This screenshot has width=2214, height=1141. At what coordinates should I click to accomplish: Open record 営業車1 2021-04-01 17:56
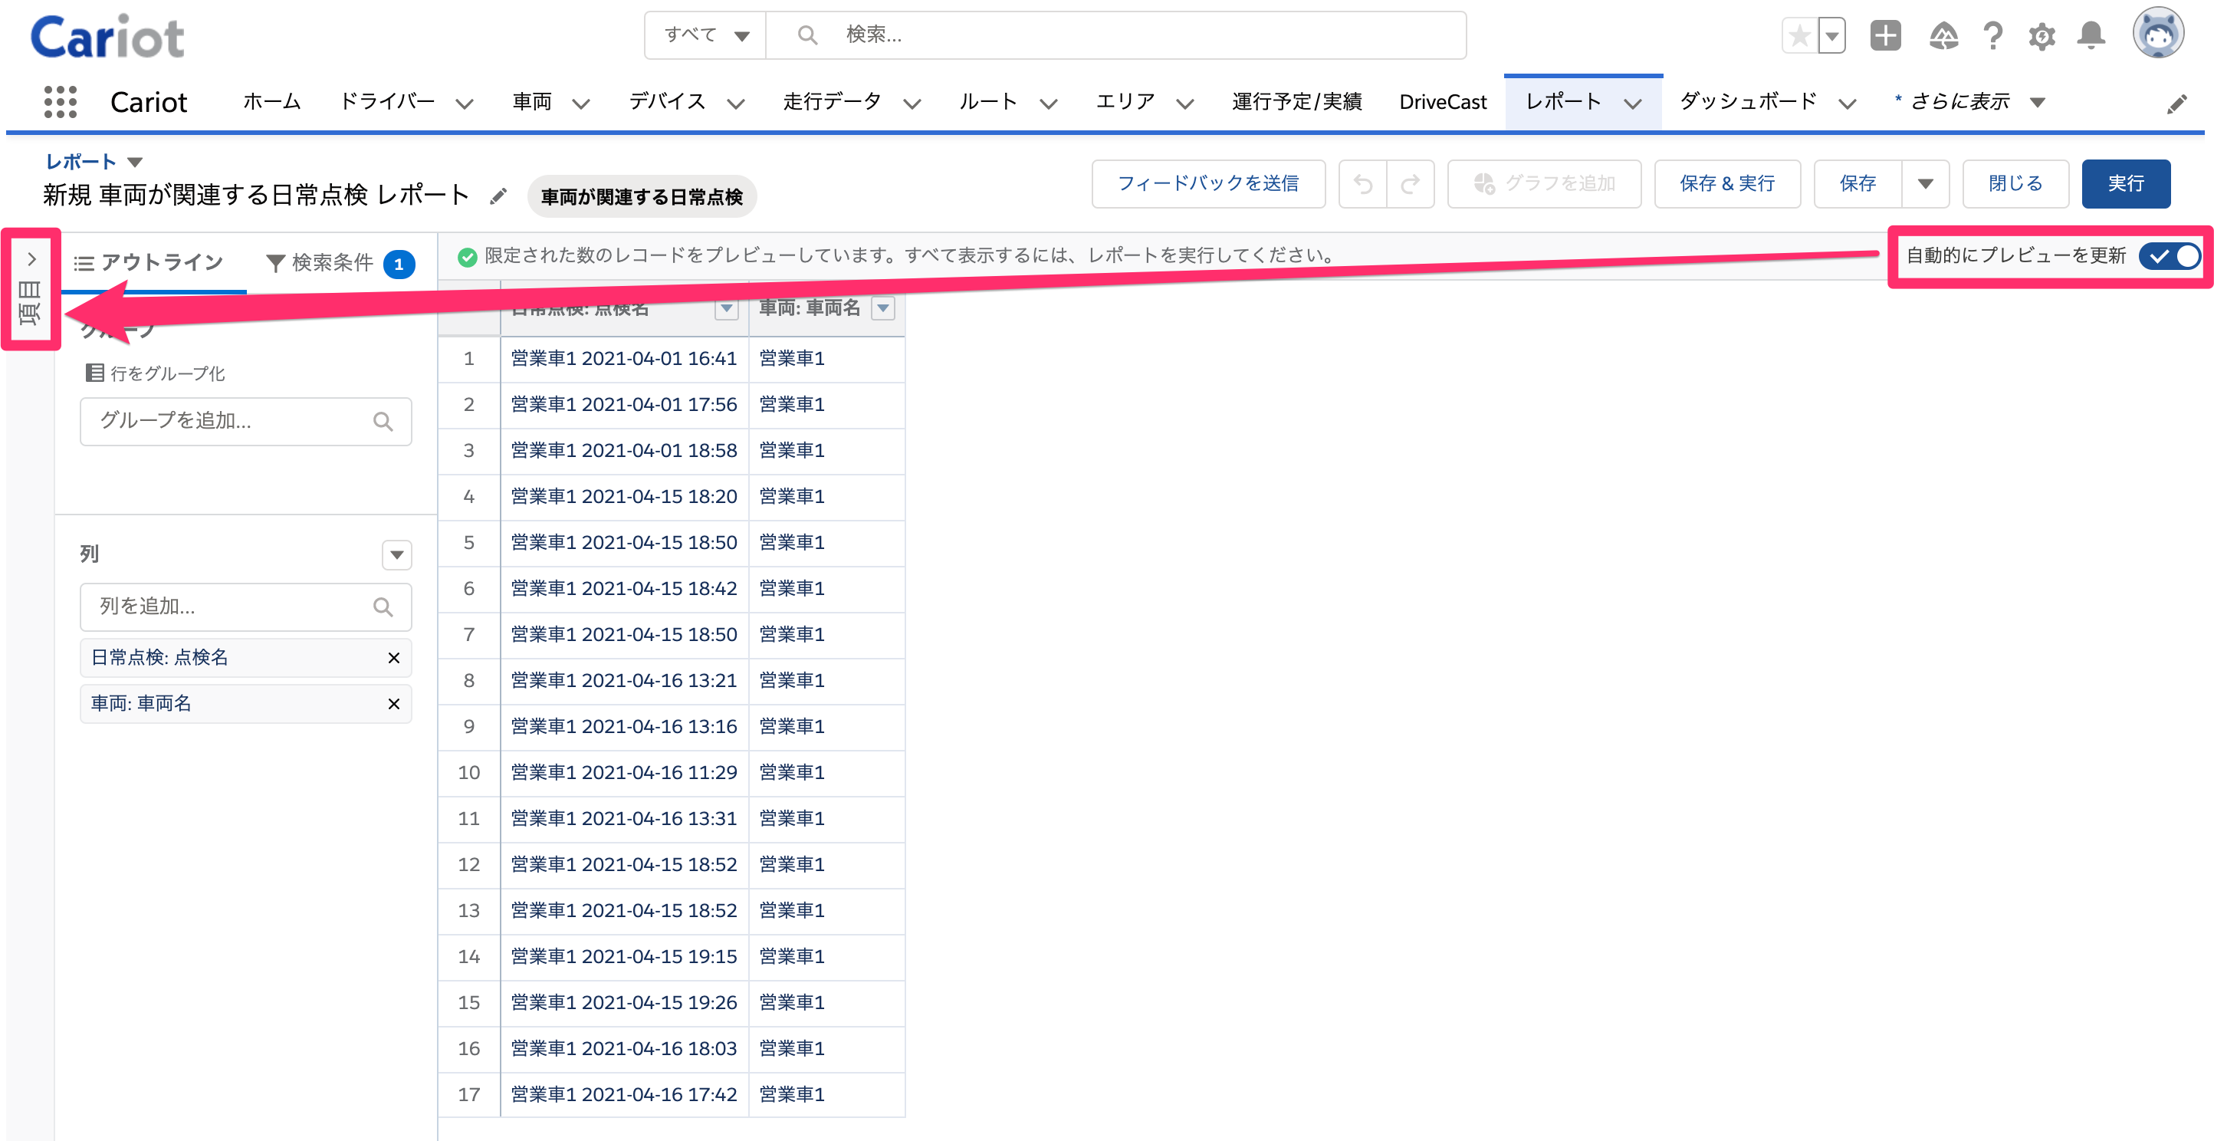click(x=624, y=405)
